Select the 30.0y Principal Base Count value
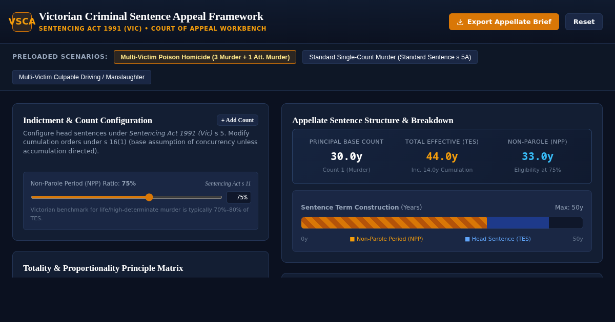 pyautogui.click(x=346, y=156)
